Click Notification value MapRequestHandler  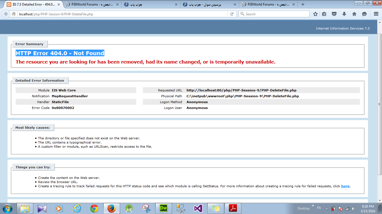[70, 96]
